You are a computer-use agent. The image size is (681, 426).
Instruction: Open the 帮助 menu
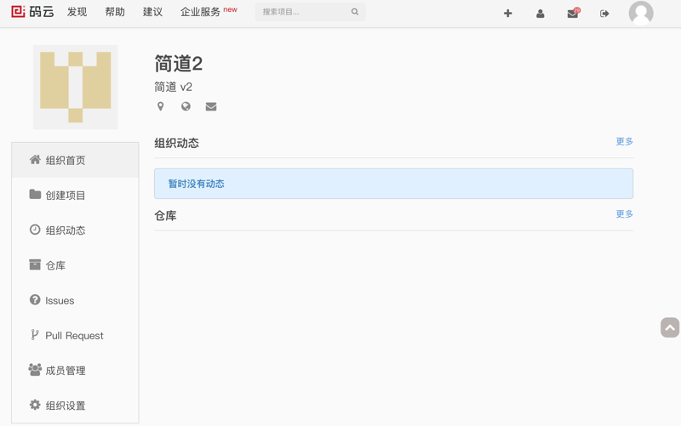(115, 12)
